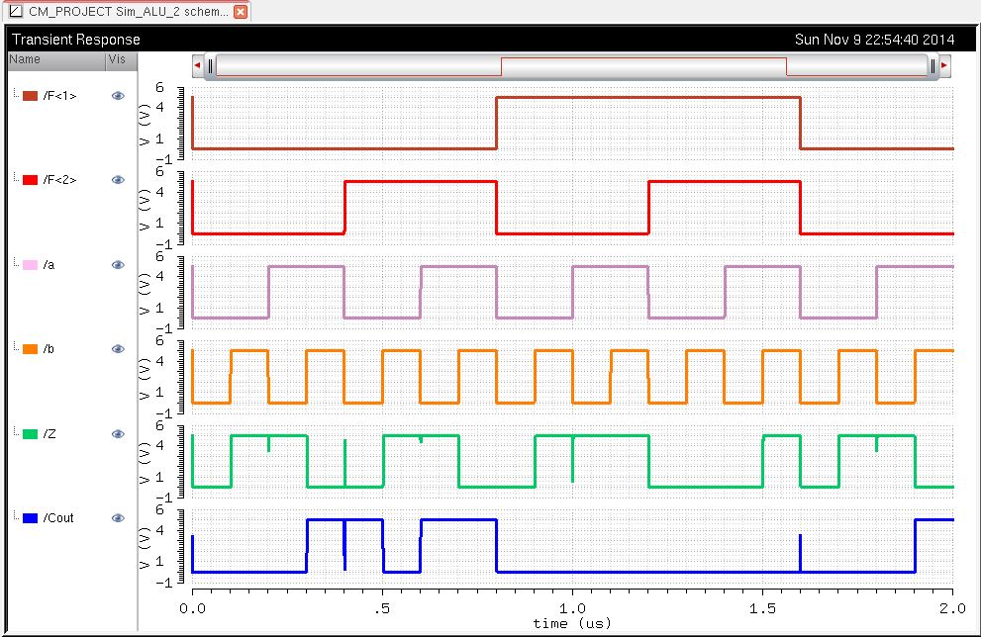981x637 pixels.
Task: Select the /Z signal name
Action: click(x=49, y=434)
